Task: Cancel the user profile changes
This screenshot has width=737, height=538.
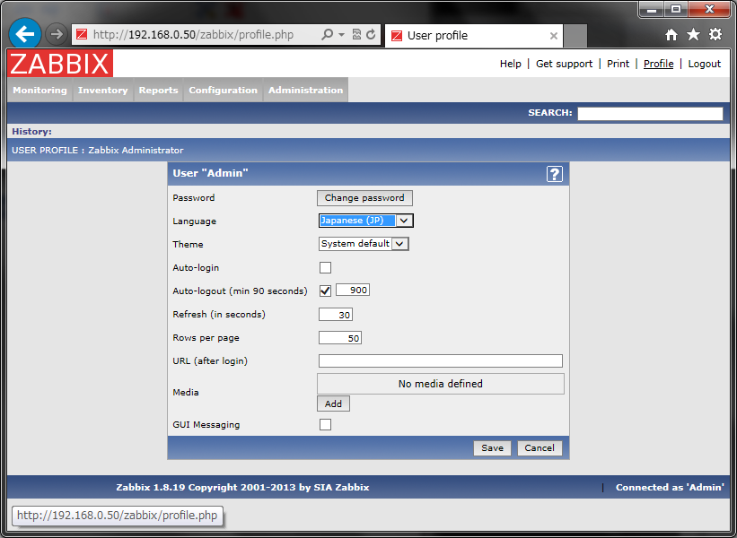Action: pyautogui.click(x=540, y=447)
